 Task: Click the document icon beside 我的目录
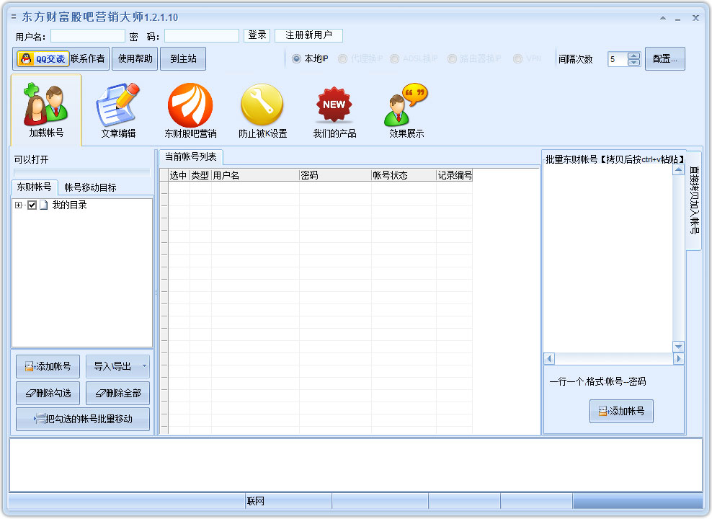pyautogui.click(x=43, y=205)
